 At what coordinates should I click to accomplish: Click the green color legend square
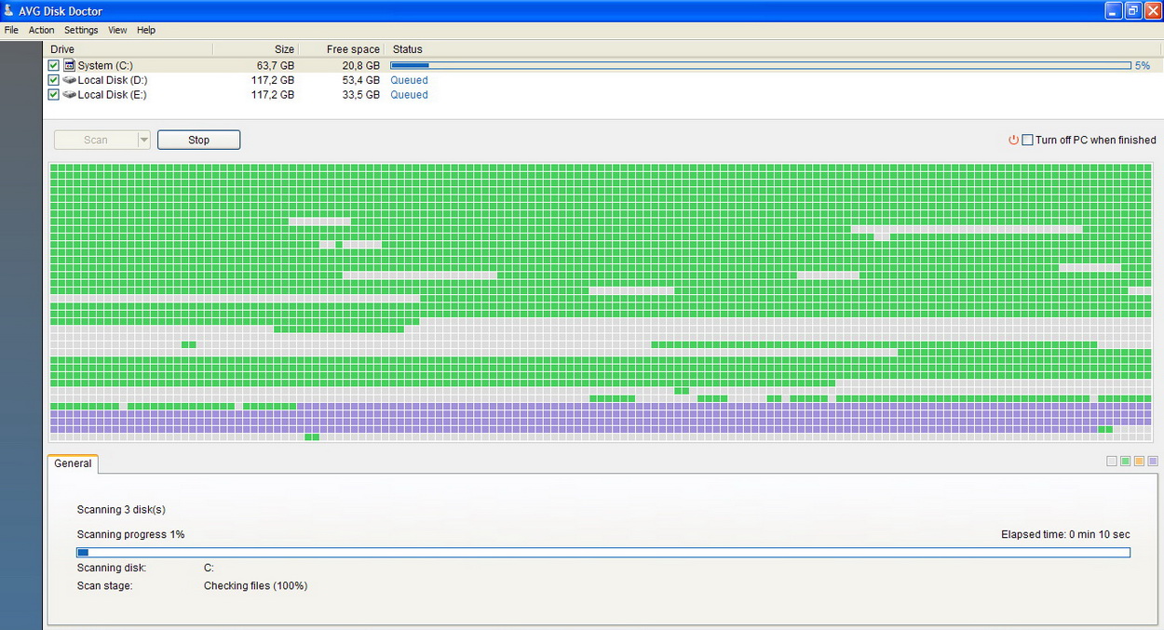point(1125,461)
